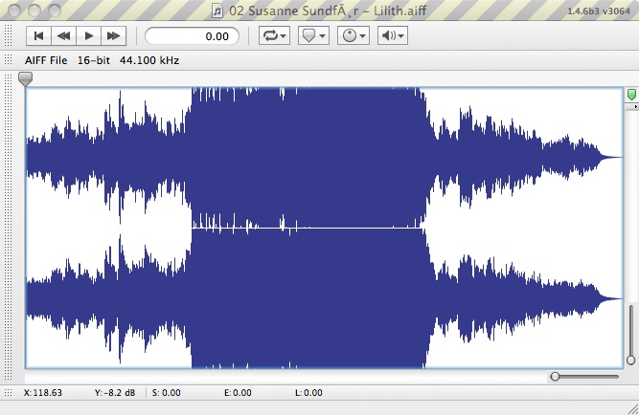
Task: Click the window resize grip corner
Action: tap(633, 408)
